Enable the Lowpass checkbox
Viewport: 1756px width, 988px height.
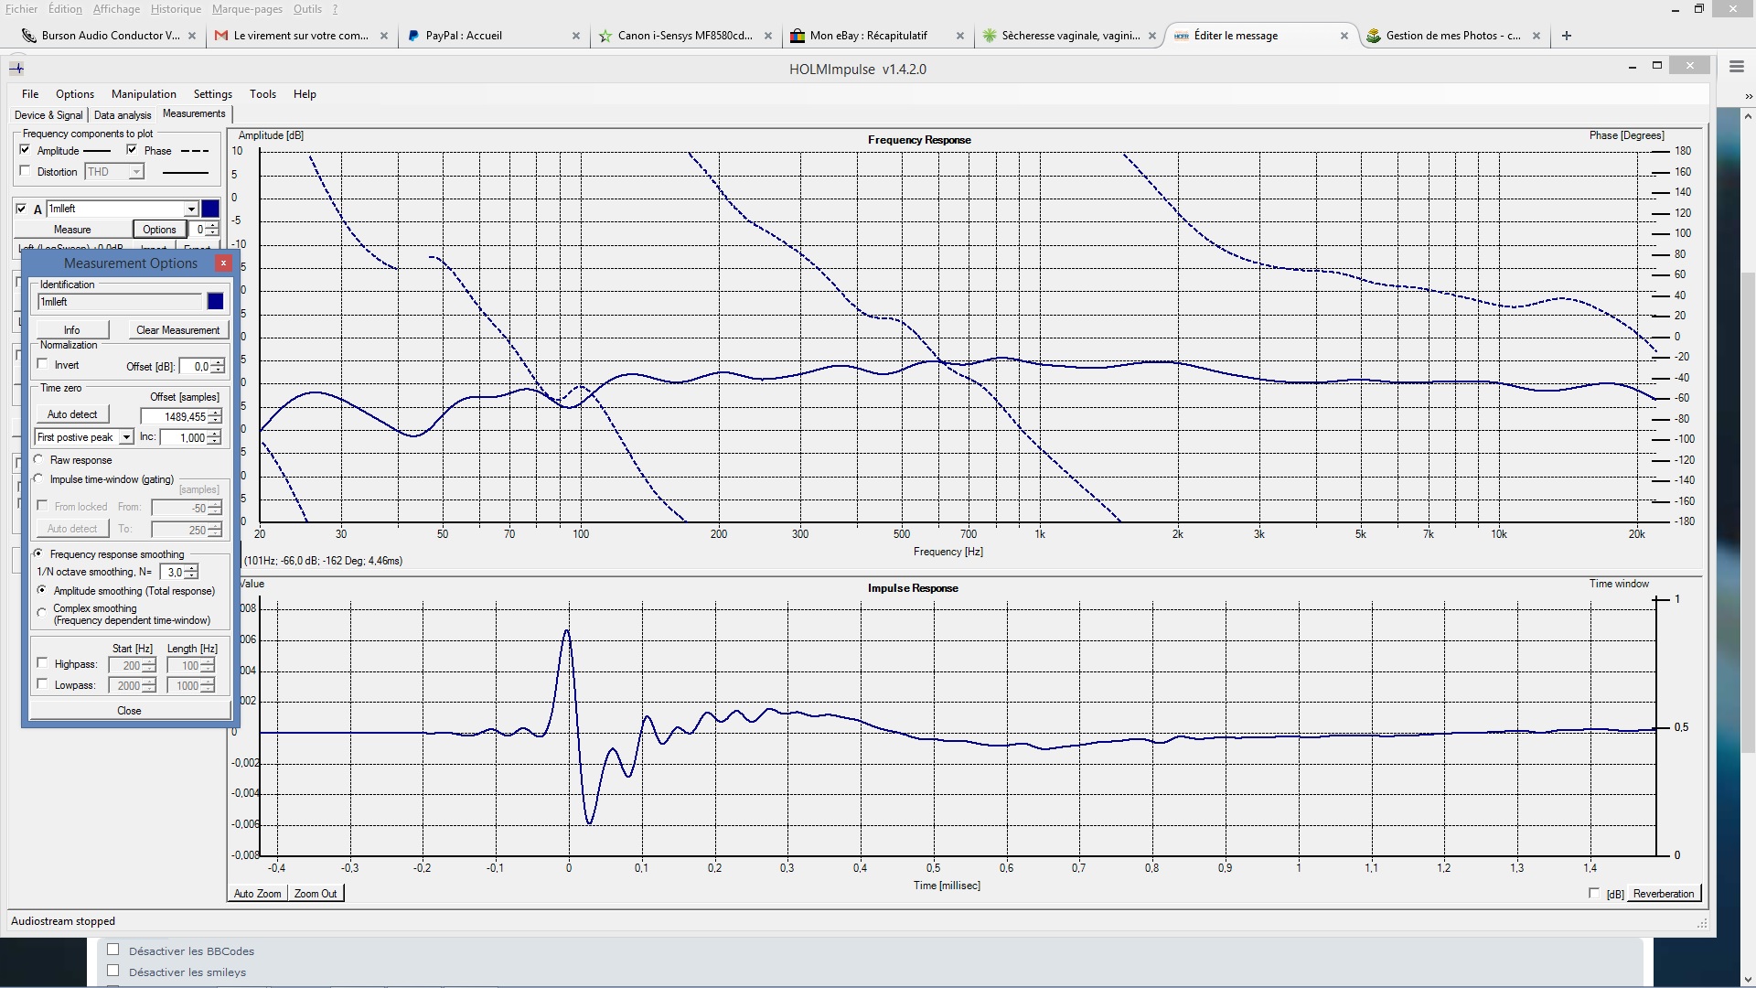[x=42, y=684]
